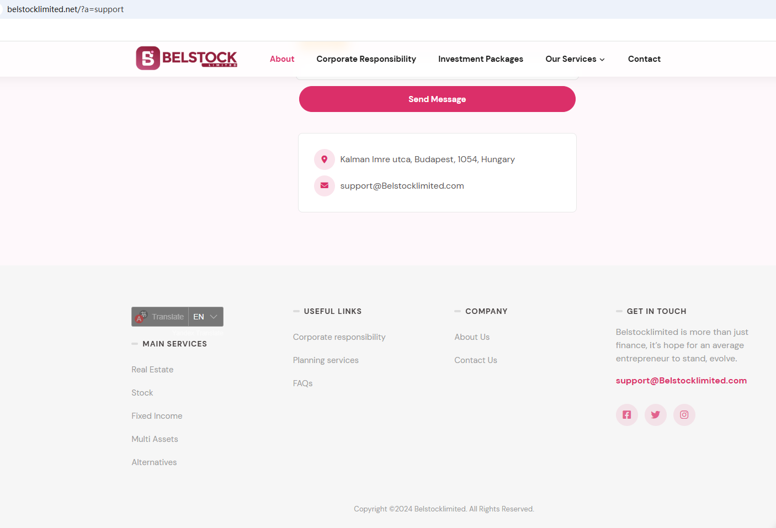Click the USEFUL LINKS heading
The image size is (776, 528).
point(333,311)
